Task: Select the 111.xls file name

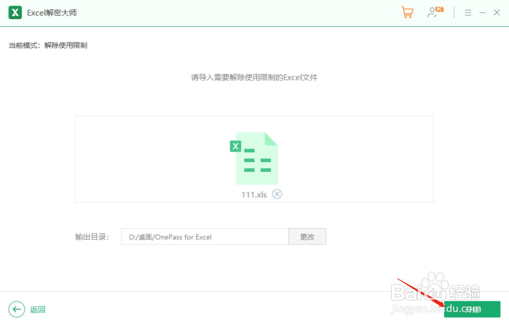Action: [x=254, y=194]
